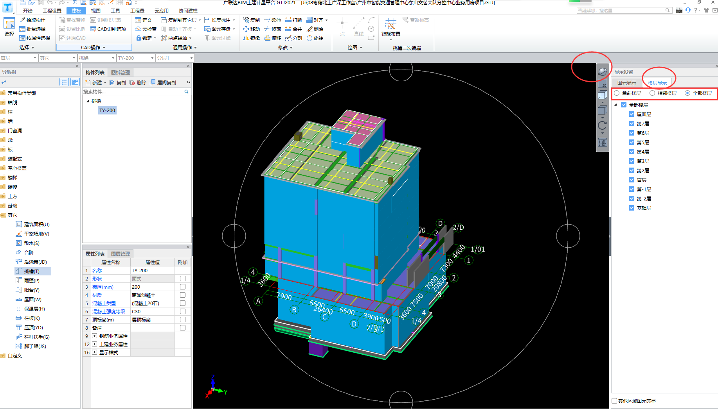Click 复制 in component list toolbar
This screenshot has height=409, width=718.
pyautogui.click(x=118, y=82)
